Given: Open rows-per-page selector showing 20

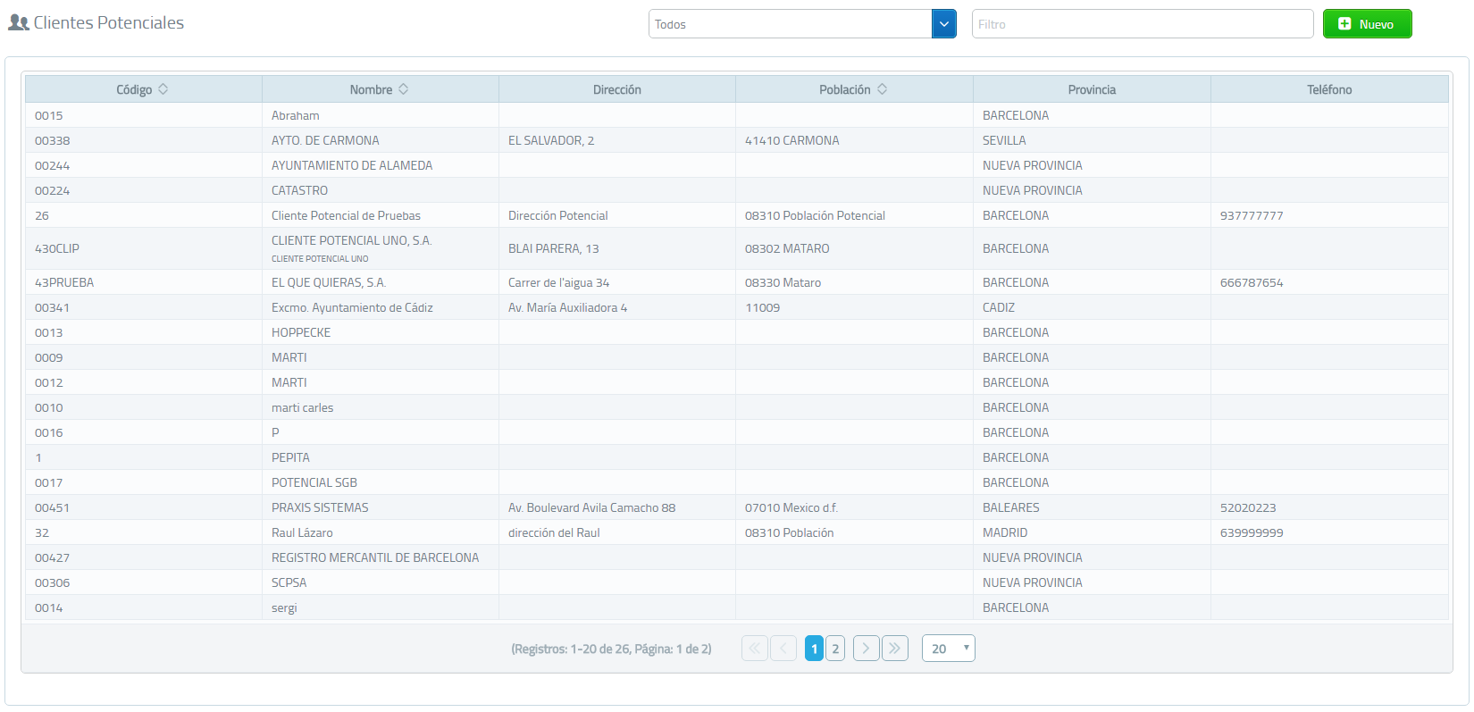Looking at the screenshot, I should [x=949, y=649].
